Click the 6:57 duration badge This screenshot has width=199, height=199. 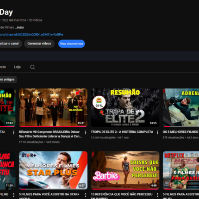[82, 186]
